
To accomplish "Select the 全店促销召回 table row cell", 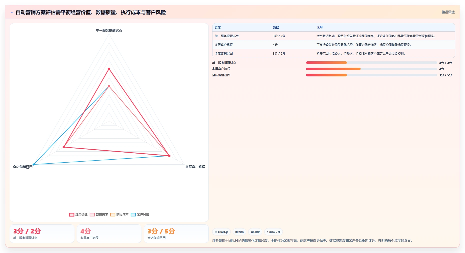I will pyautogui.click(x=224, y=54).
